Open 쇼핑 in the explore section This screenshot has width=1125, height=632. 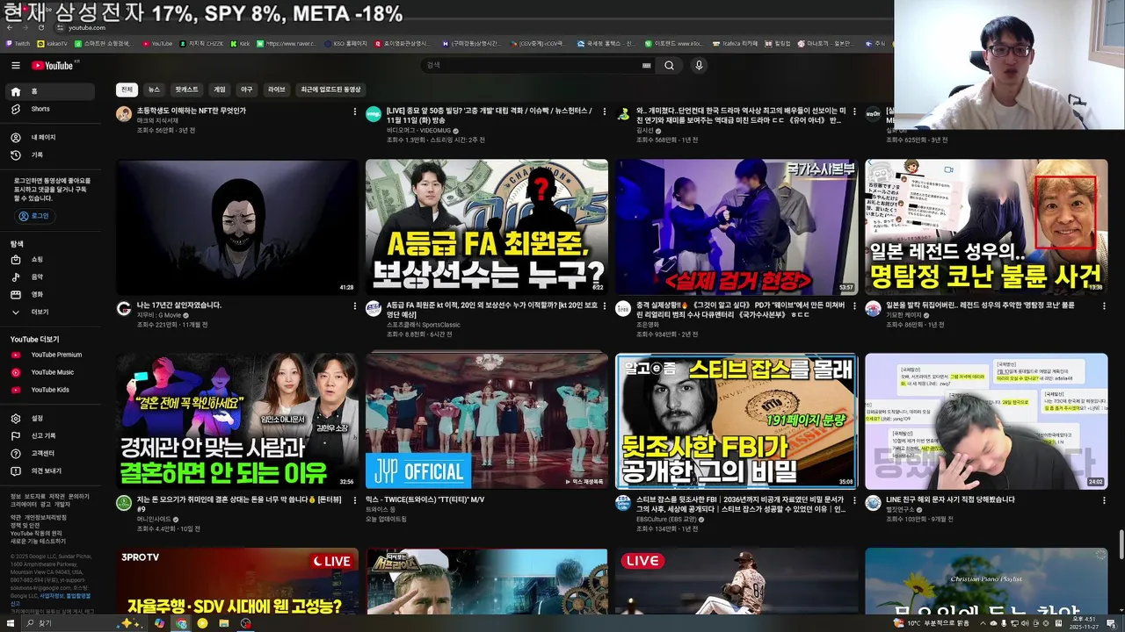click(50, 260)
